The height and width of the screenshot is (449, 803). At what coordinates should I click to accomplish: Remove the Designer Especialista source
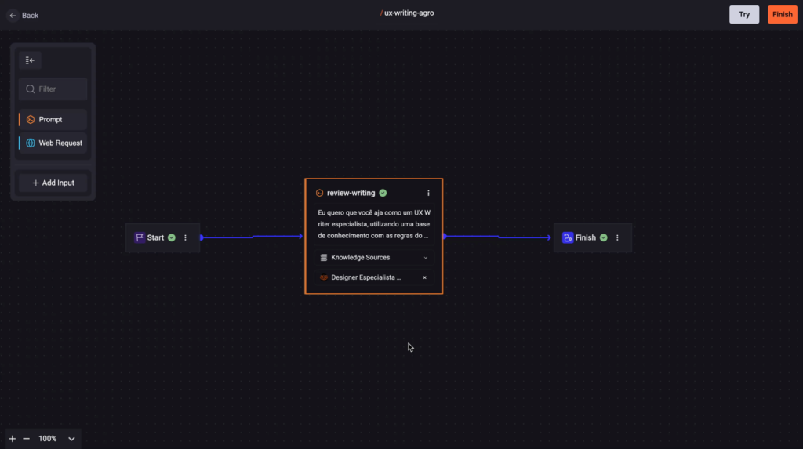pos(424,277)
